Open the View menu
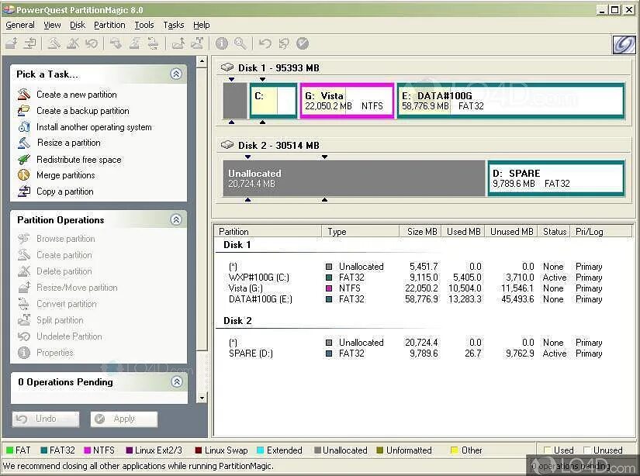The height and width of the screenshot is (476, 640). click(52, 26)
